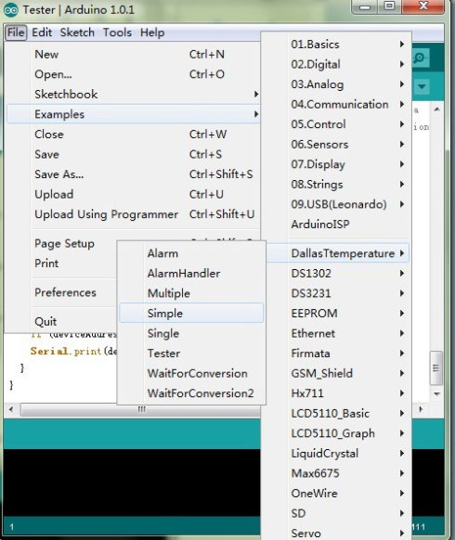Select Upload in File menu
Image resolution: width=455 pixels, height=540 pixels.
coord(134,194)
